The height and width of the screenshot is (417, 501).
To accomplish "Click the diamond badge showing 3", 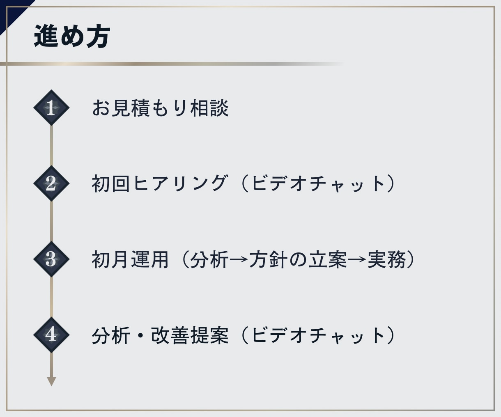I will click(51, 259).
